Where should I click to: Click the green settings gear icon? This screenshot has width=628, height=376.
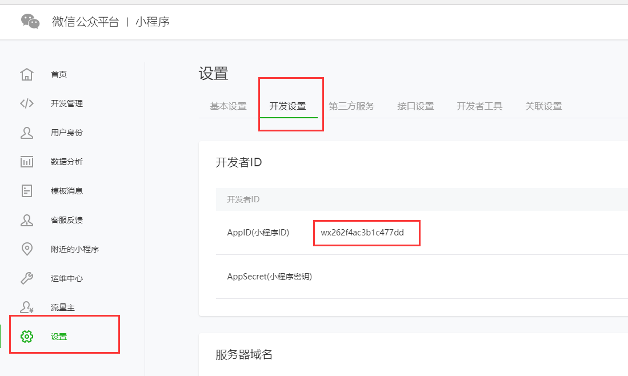[x=27, y=337]
